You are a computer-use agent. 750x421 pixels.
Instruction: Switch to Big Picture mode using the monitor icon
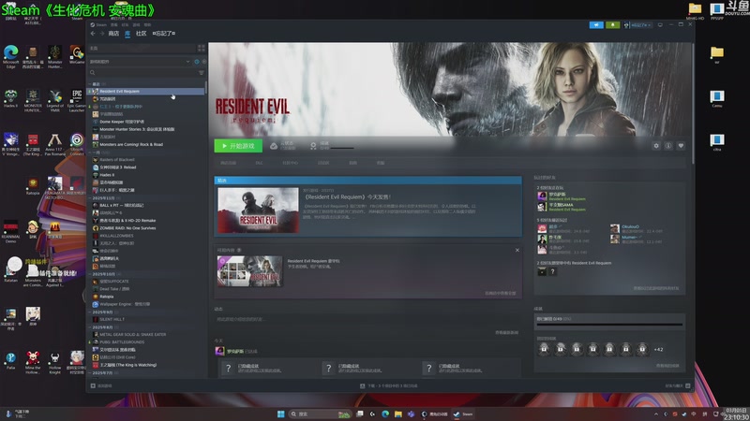tap(660, 25)
